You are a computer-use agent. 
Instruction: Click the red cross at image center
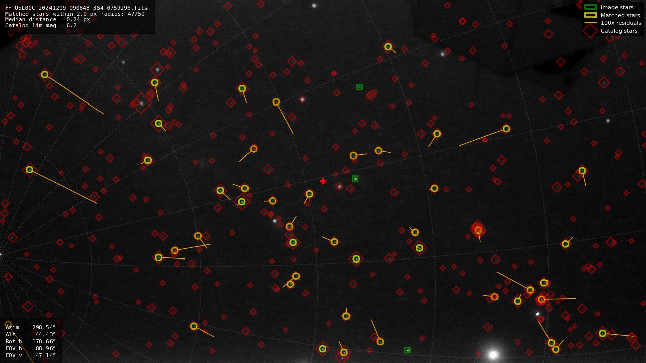pyautogui.click(x=323, y=181)
